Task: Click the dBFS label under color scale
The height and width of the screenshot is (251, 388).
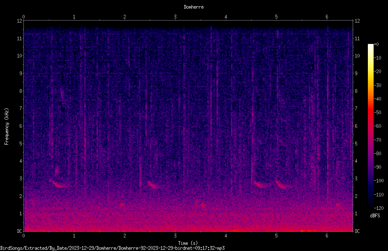Action: tap(375, 216)
